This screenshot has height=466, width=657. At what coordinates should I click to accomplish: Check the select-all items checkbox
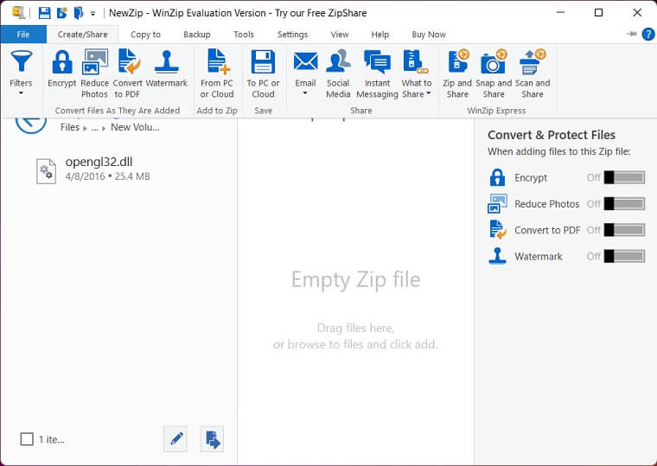pos(27,439)
